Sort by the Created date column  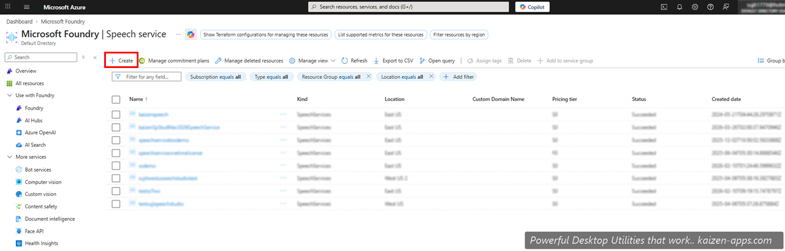[x=726, y=99]
